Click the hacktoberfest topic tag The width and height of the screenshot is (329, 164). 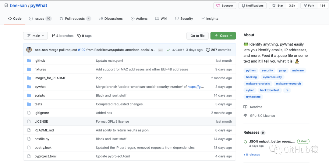(x=270, y=90)
